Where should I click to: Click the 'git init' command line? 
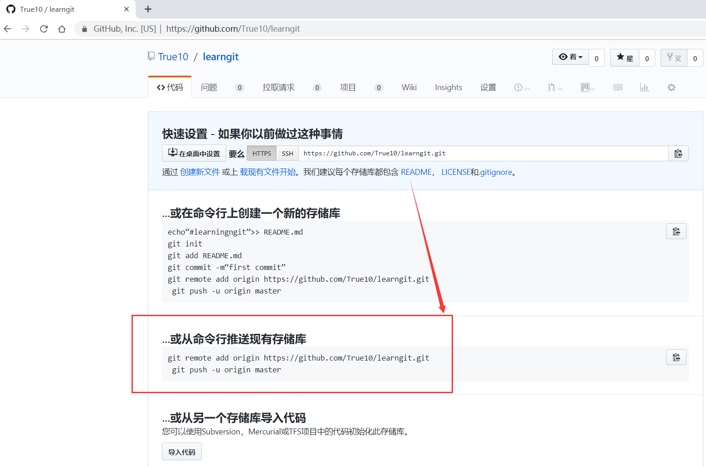coord(185,244)
